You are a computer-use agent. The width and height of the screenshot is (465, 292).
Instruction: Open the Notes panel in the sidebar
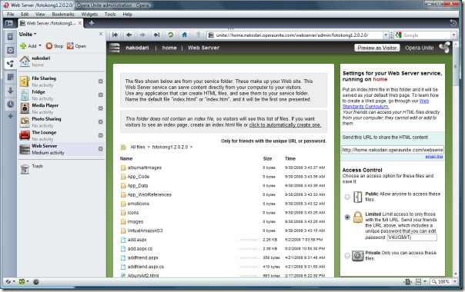(10, 78)
